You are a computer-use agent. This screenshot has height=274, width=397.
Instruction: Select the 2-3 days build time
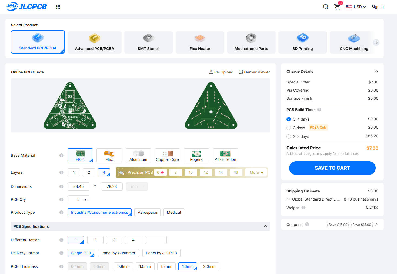(289, 136)
